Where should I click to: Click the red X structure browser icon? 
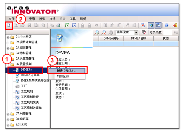(x=143, y=25)
